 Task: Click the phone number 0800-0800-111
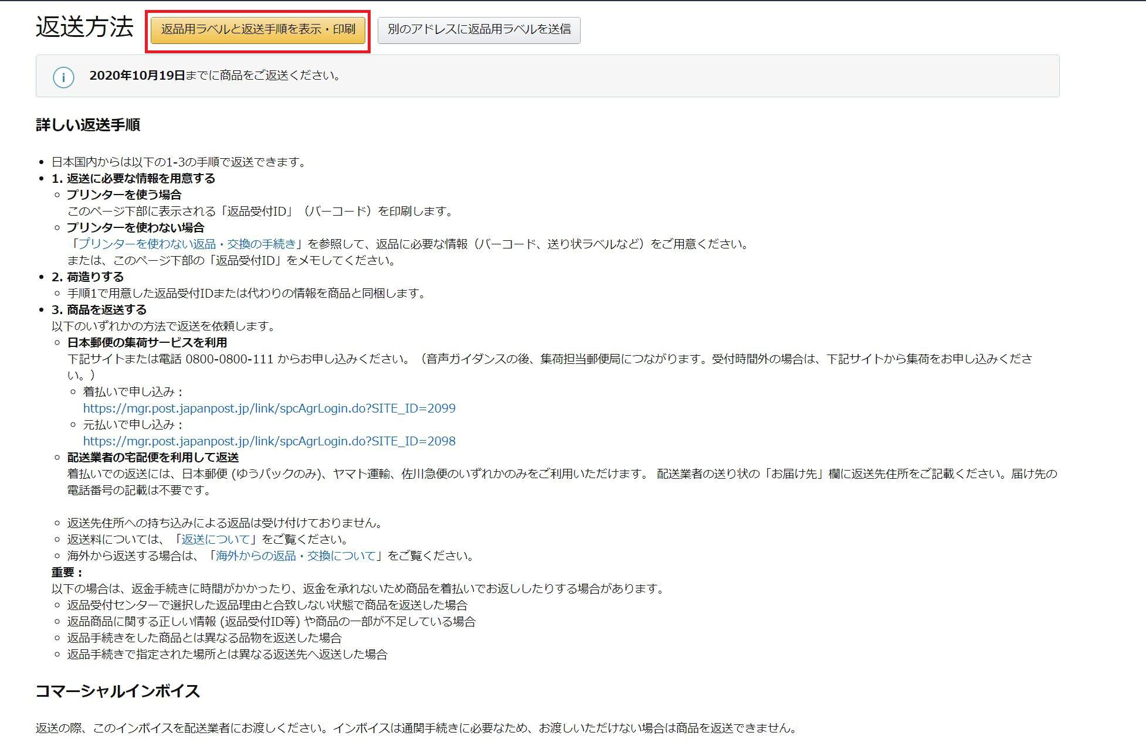(229, 359)
